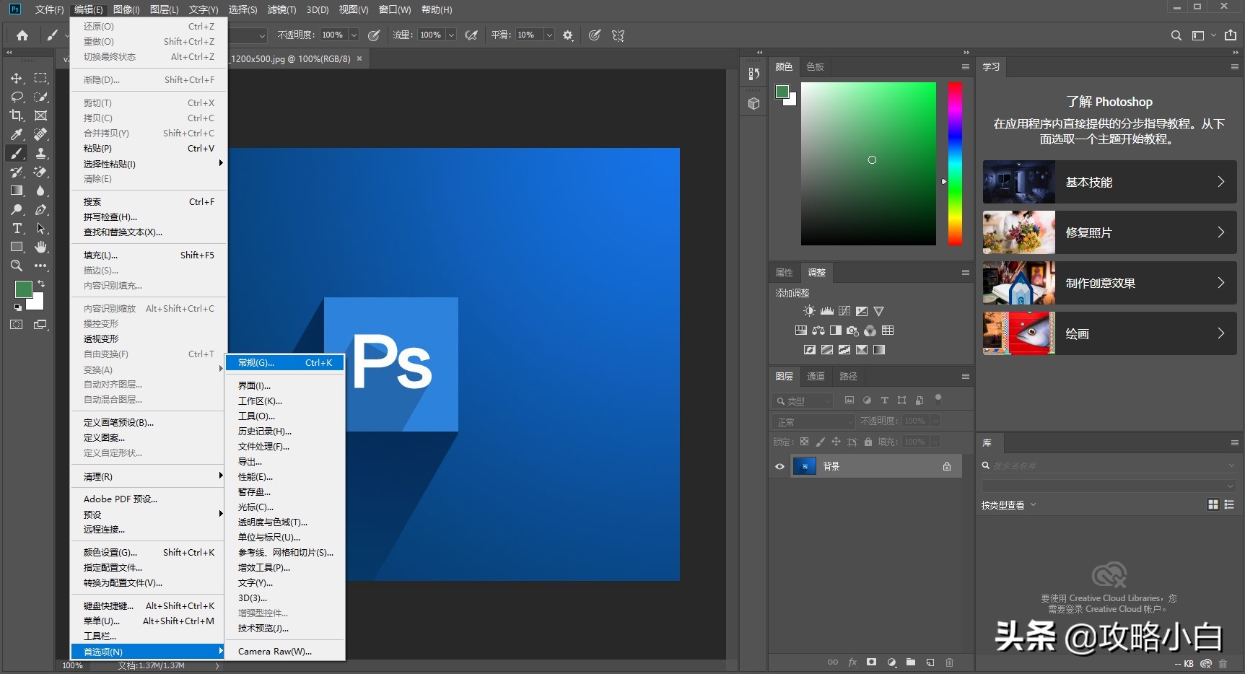Open the 流量 flow dropdown
Image resolution: width=1245 pixels, height=674 pixels.
(451, 35)
